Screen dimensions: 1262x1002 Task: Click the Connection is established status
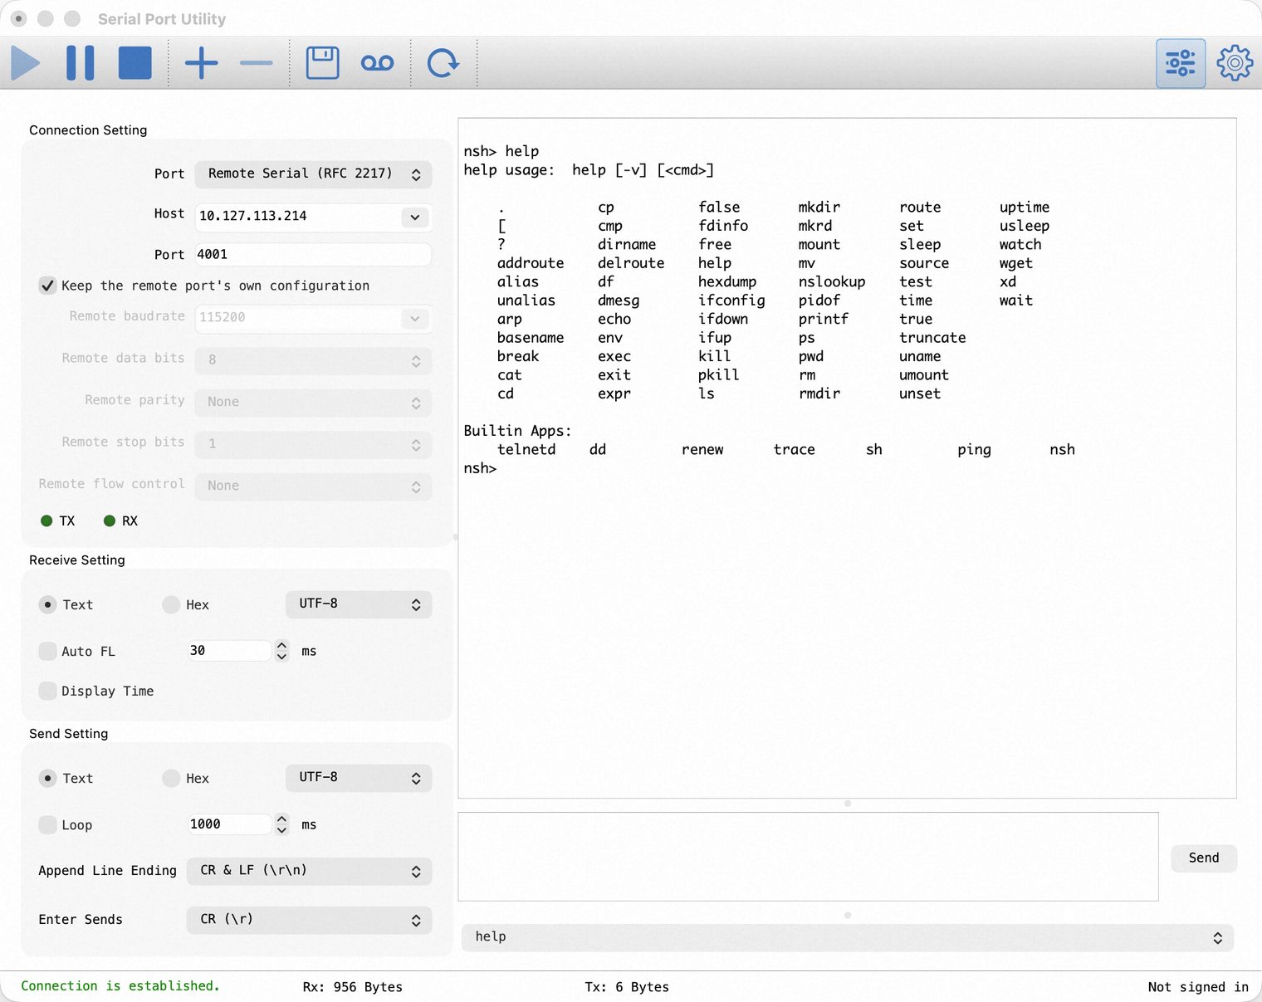(120, 986)
